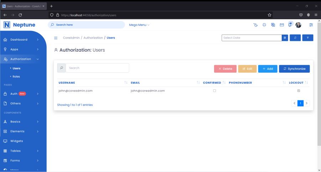Click the next page arrow
The image size is (321, 172).
[306, 103]
